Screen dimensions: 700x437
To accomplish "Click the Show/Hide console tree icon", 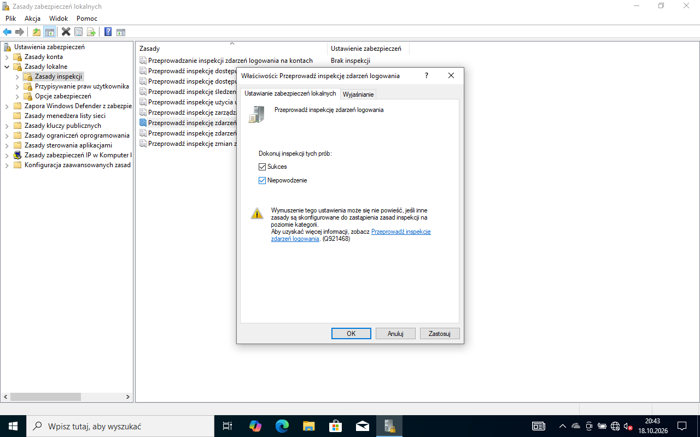I will click(49, 32).
